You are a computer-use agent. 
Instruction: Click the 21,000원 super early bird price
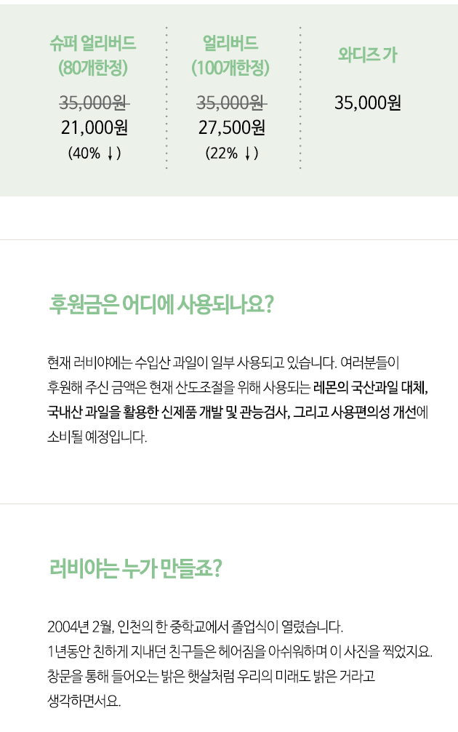click(94, 128)
